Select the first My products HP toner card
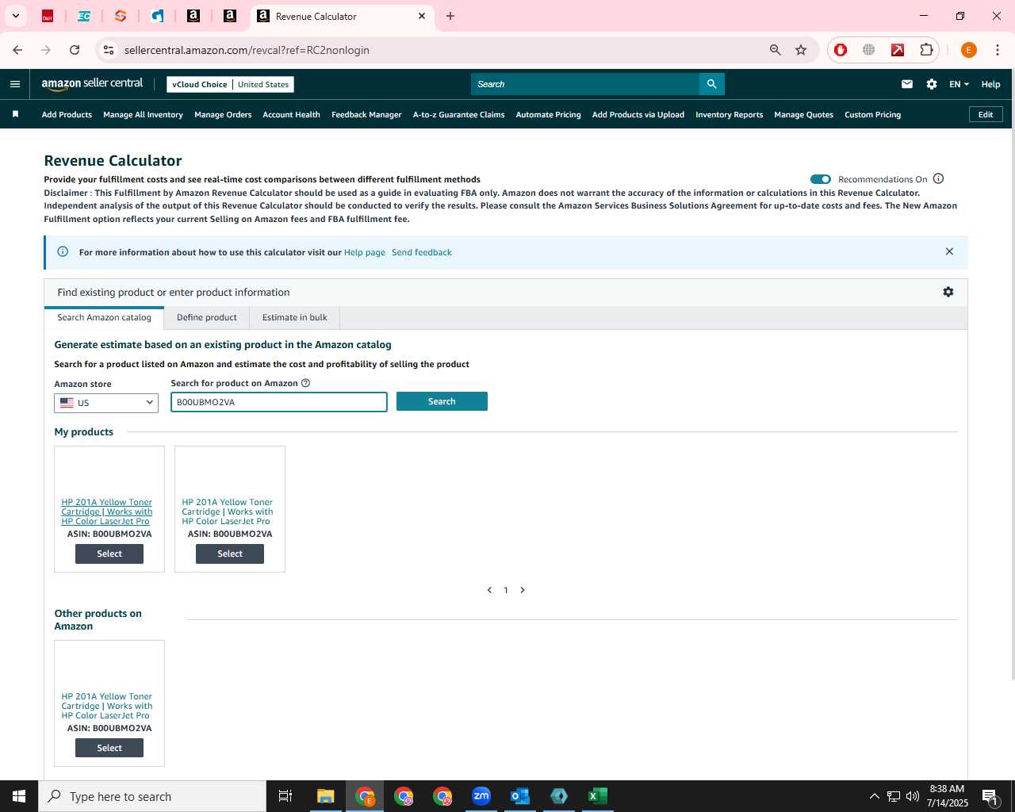Viewport: 1015px width, 812px height. pyautogui.click(x=109, y=553)
